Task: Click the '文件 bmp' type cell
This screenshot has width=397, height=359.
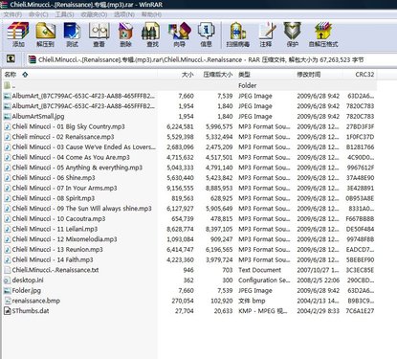Action: tap(252, 301)
